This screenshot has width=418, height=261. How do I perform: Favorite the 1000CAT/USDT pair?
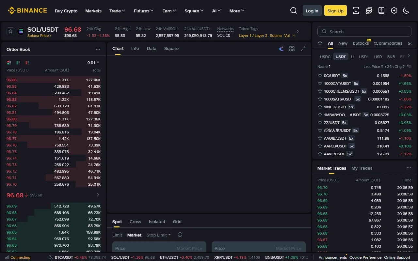[x=320, y=83]
